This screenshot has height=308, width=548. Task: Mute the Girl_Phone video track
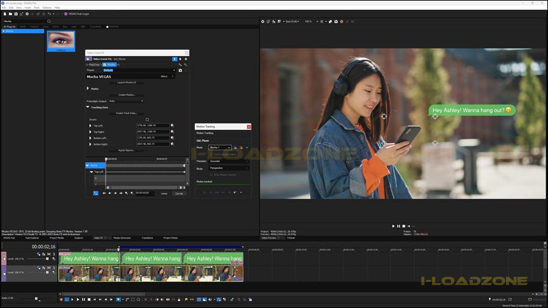pos(49,268)
